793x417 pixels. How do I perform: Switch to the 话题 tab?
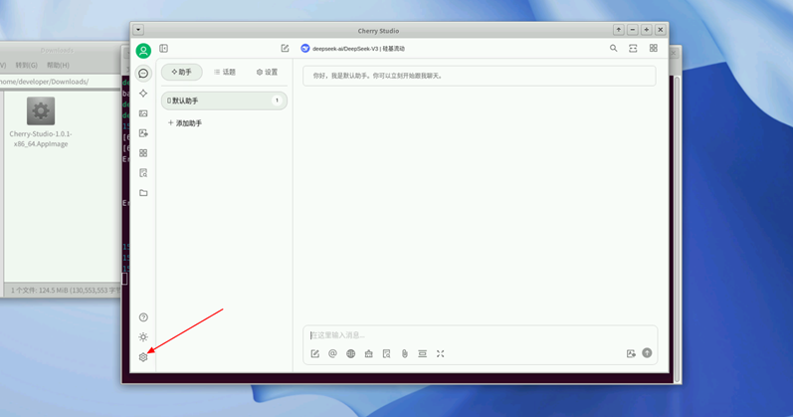[x=225, y=72]
